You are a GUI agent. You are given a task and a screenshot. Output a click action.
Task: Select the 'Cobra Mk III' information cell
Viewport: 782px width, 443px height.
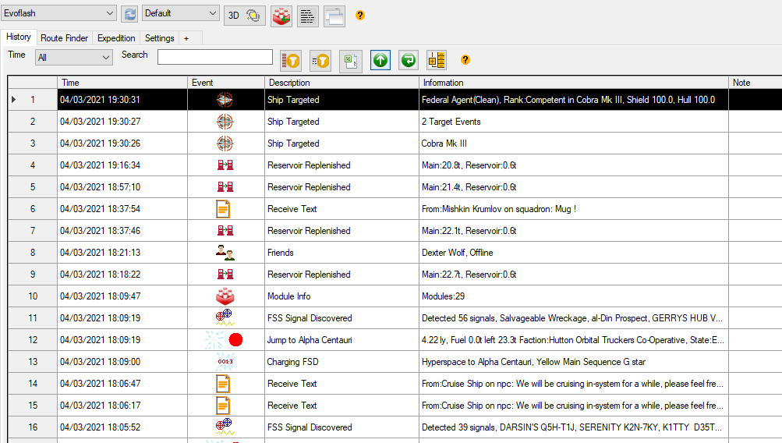click(x=574, y=144)
